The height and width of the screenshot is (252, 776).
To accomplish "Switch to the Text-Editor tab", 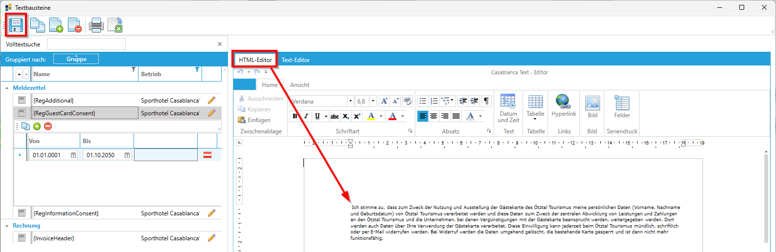I will click(296, 60).
